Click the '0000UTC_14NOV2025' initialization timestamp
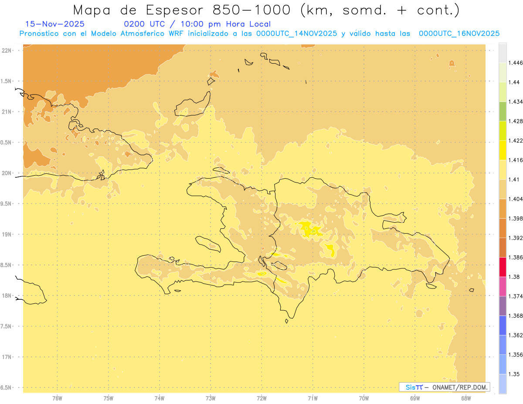The width and height of the screenshot is (523, 404). (296, 34)
